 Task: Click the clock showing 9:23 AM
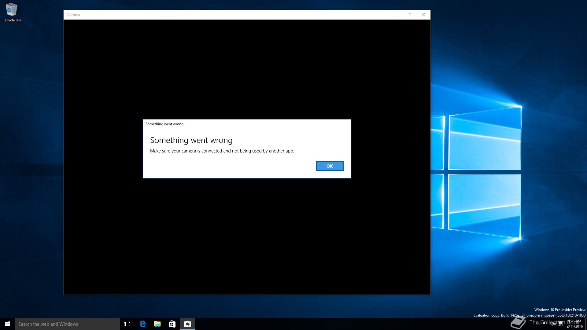coord(574,324)
